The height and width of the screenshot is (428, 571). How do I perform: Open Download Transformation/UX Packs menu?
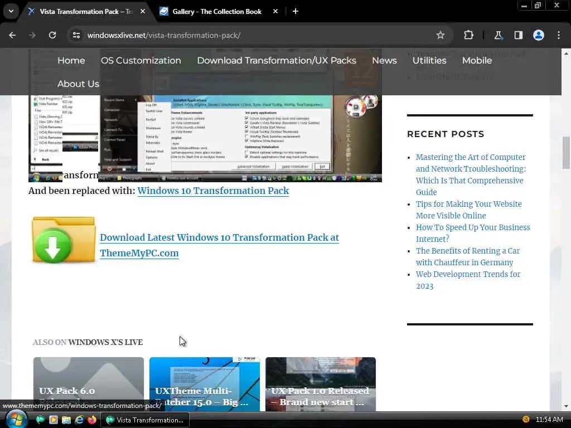277,60
